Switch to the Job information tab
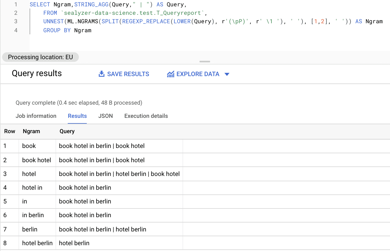 click(x=36, y=116)
